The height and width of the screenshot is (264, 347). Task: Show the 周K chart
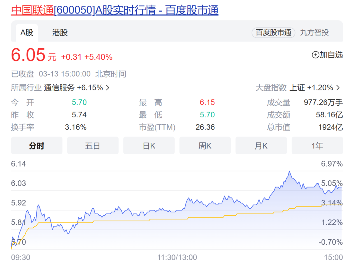coord(205,146)
